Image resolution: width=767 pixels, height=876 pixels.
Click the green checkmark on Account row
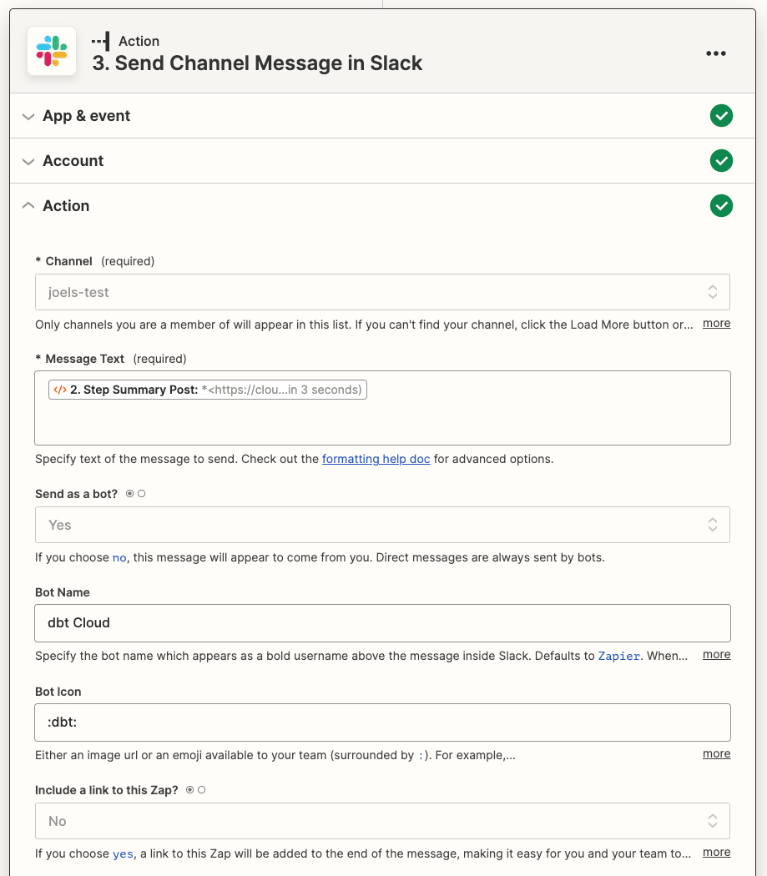point(721,160)
